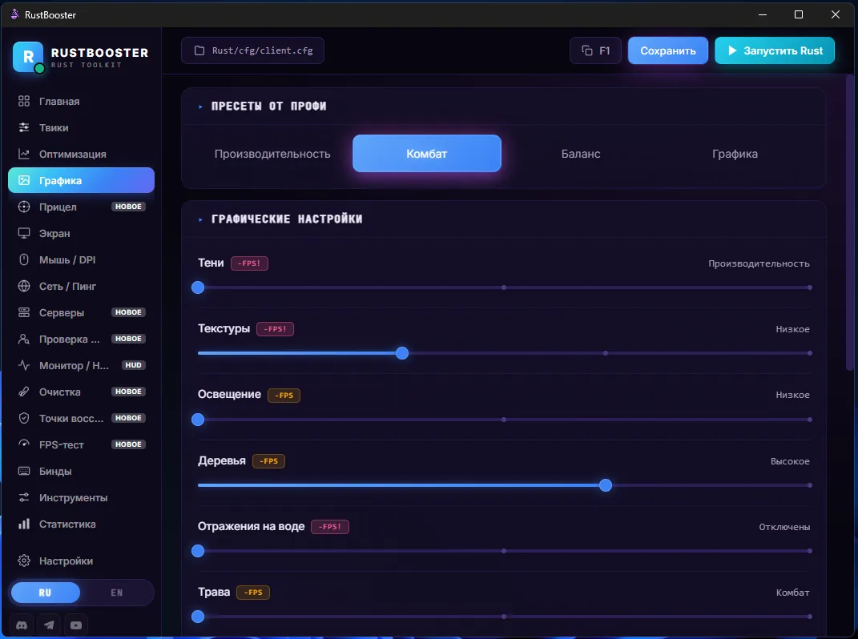Click the Отражения на воде slider handle
Viewport: 858px width, 639px height.
tap(198, 551)
